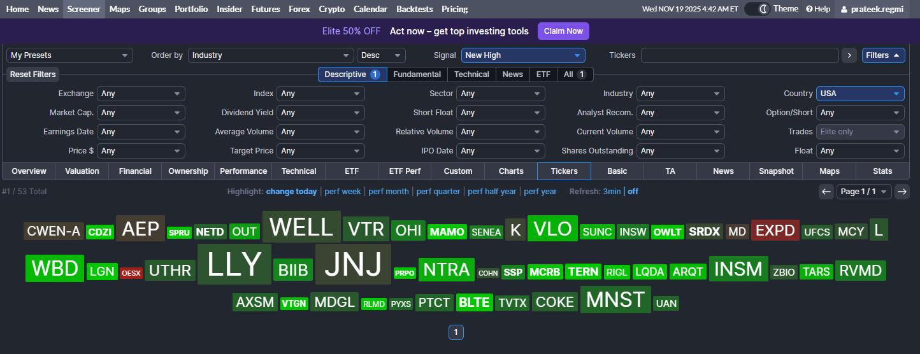The height and width of the screenshot is (354, 920).
Task: Open the My Presets dropdown
Action: pos(69,55)
